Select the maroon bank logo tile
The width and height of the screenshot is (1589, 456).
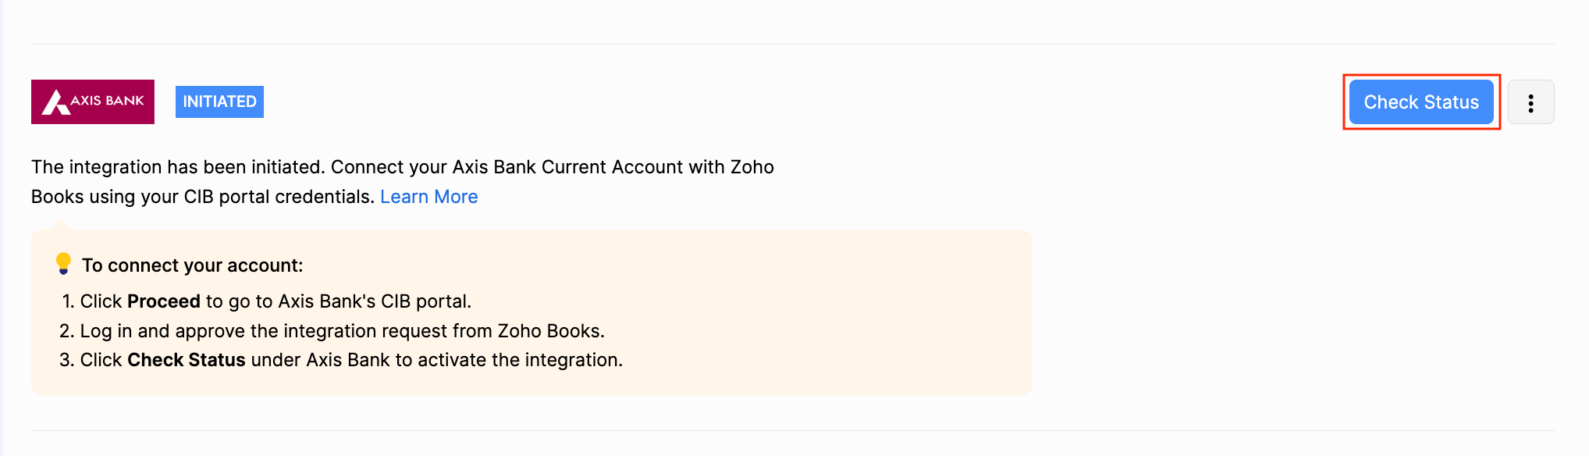pyautogui.click(x=92, y=102)
